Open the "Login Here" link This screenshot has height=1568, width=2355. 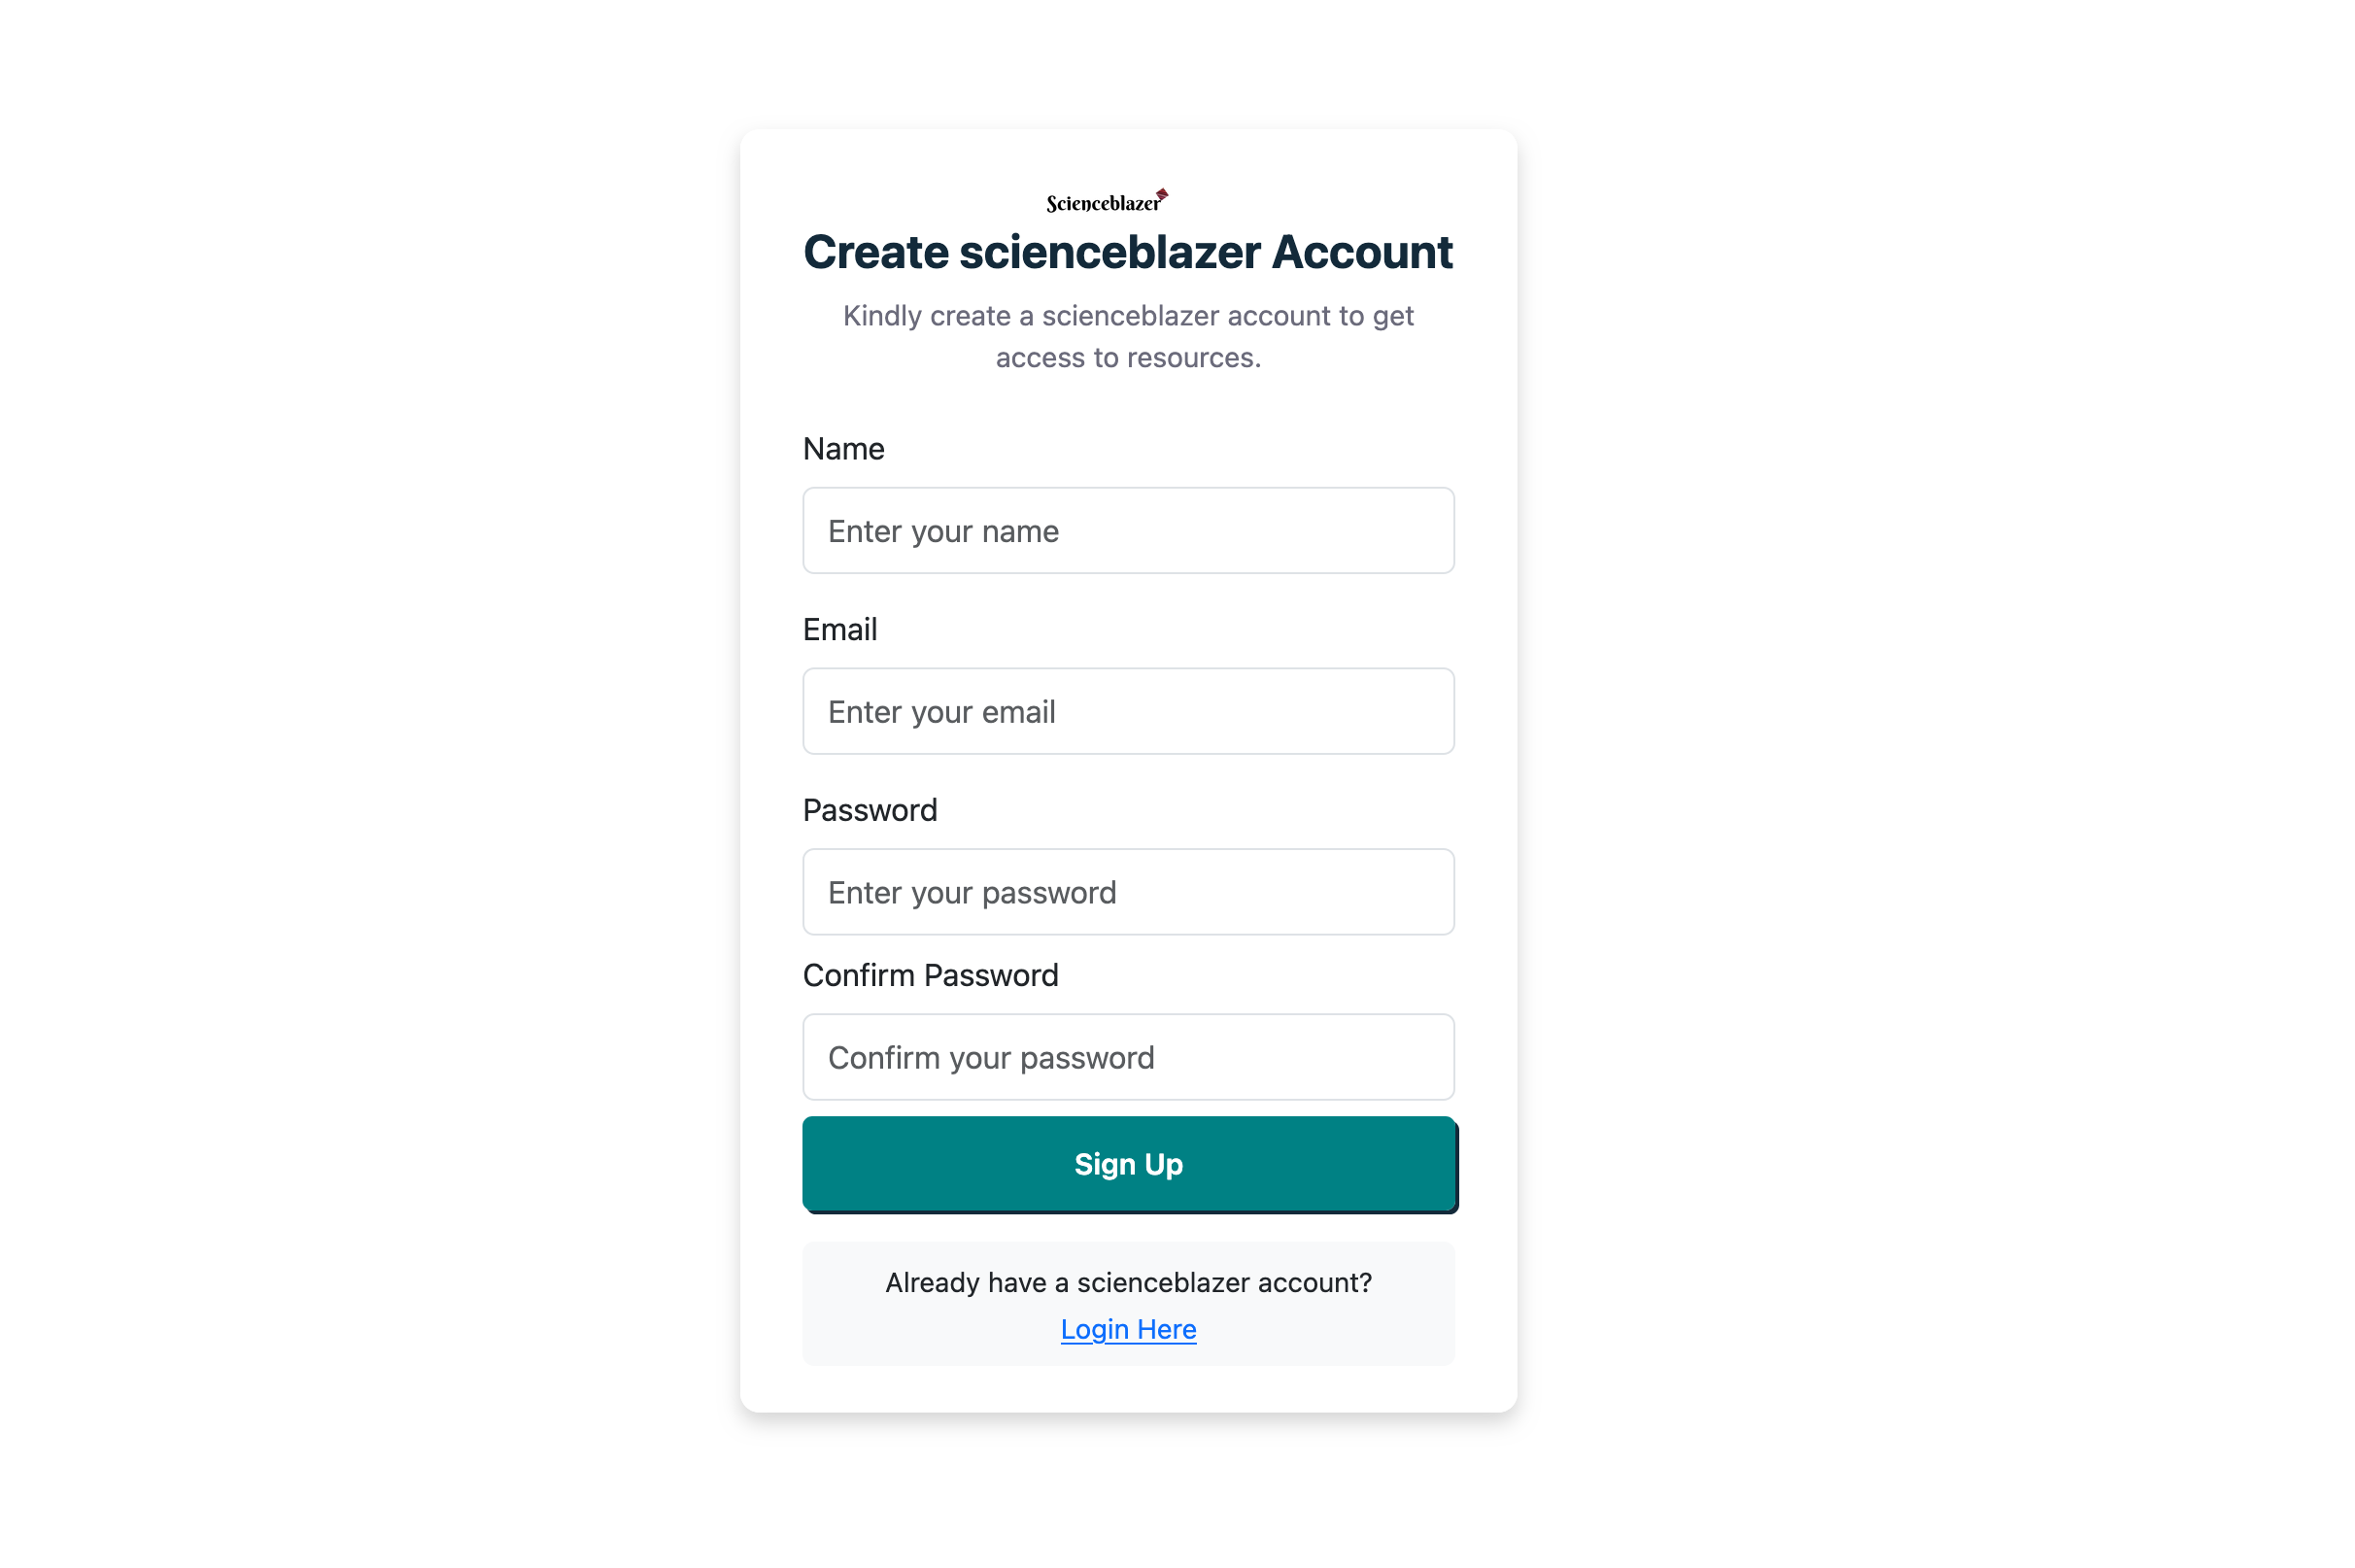point(1128,1329)
